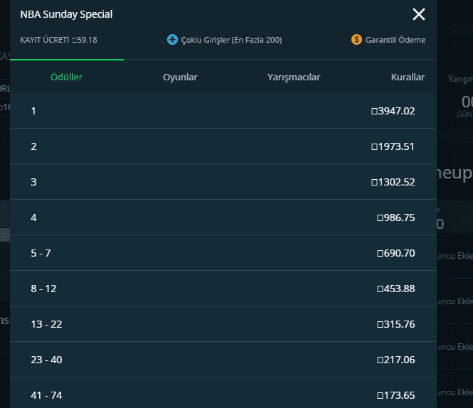Select prize amount 217.06 for ranks 23 - 40
The height and width of the screenshot is (408, 473).
coord(396,360)
